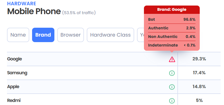Click the Google brand row label
224x105 pixels.
pos(15,59)
